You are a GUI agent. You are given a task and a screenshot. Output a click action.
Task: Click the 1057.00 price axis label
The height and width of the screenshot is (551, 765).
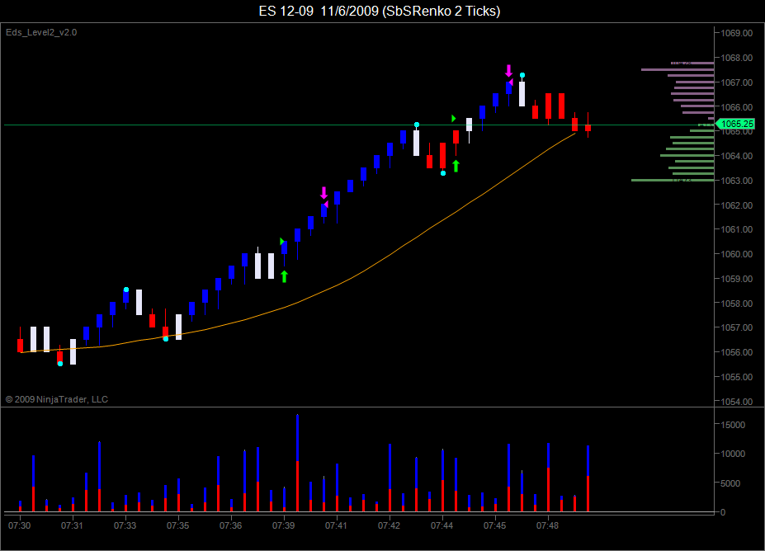tap(737, 327)
